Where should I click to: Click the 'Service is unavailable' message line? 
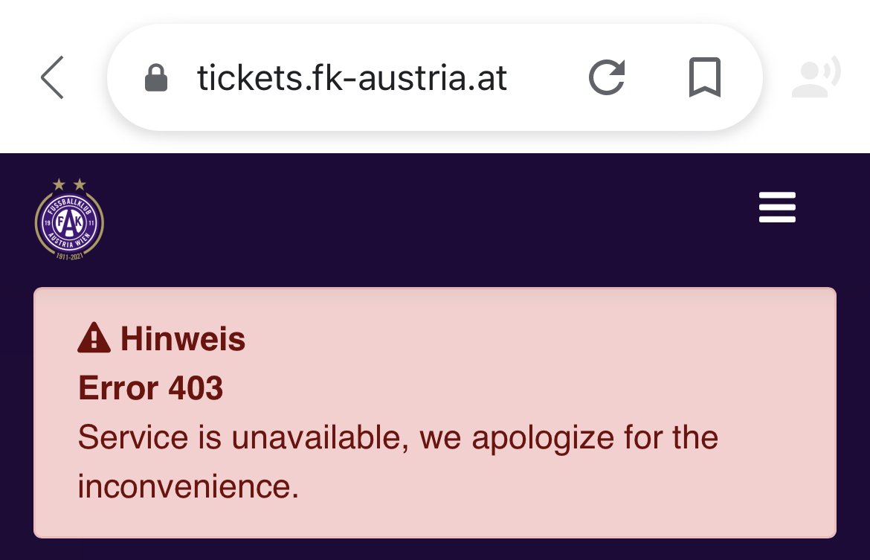[398, 438]
